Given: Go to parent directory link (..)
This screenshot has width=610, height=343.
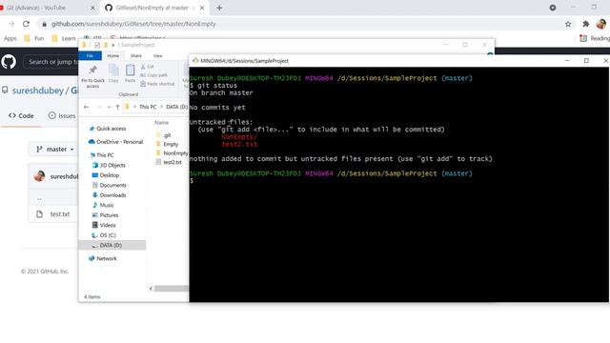Looking at the screenshot, I should (x=39, y=199).
